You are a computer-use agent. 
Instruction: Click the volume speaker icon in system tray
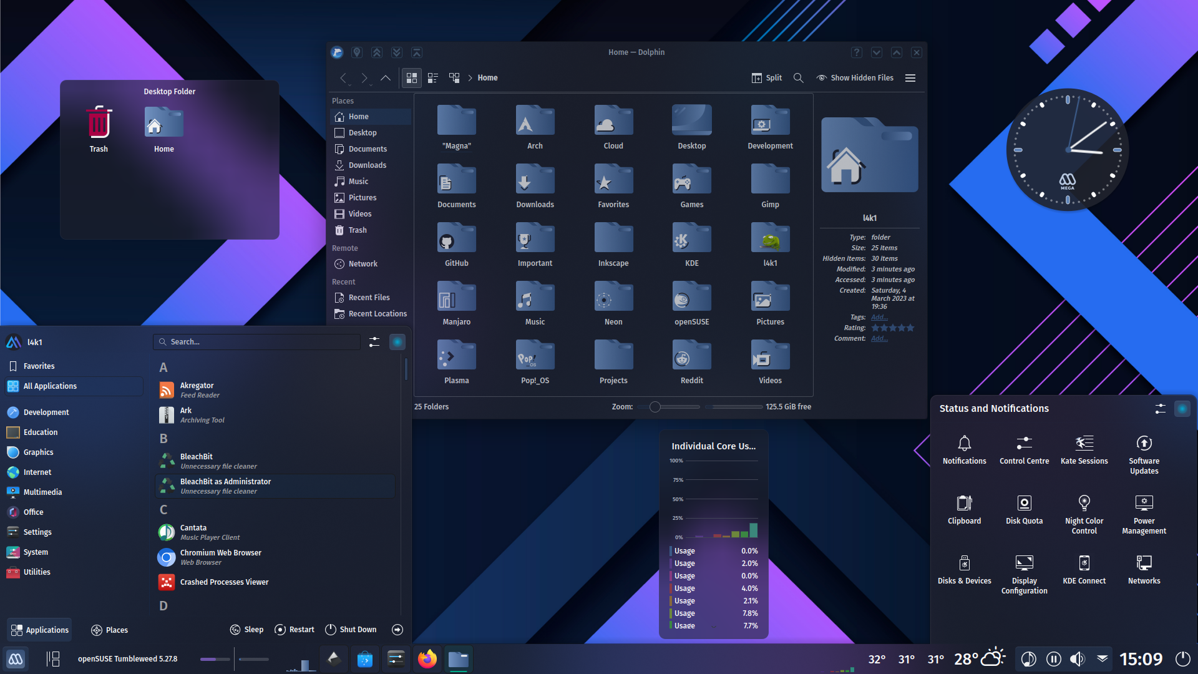(x=1078, y=659)
